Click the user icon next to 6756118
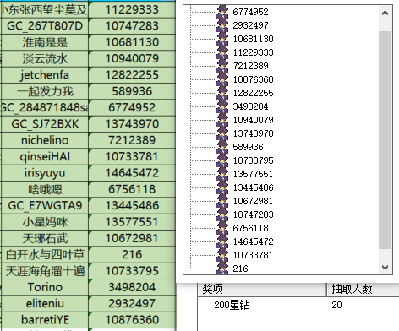 (222, 228)
